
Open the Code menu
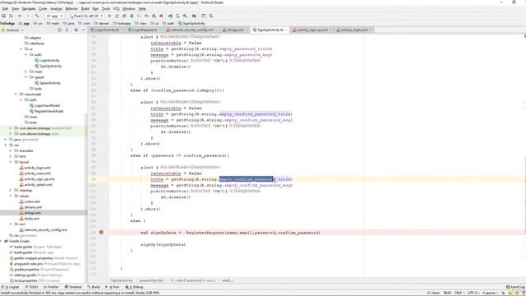click(43, 9)
